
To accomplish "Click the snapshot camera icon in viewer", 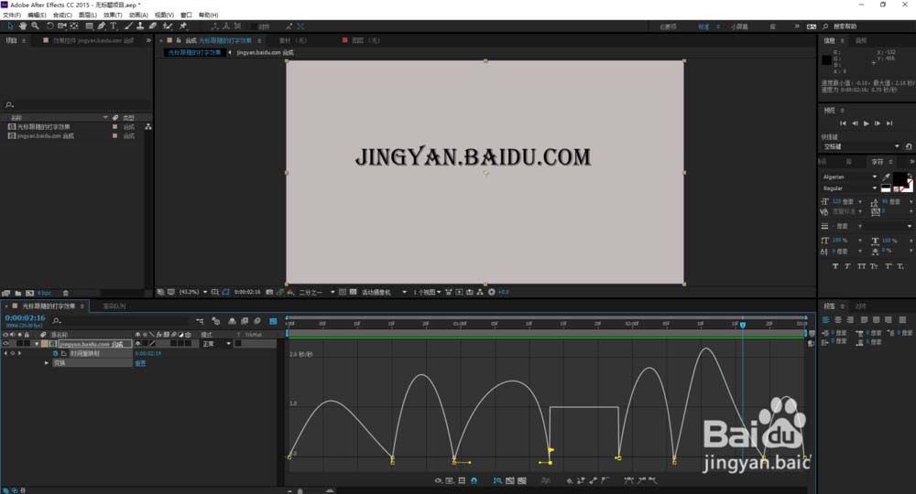I will point(269,292).
